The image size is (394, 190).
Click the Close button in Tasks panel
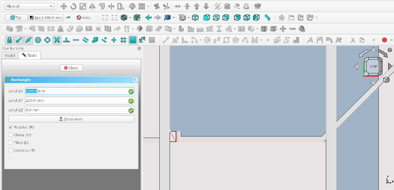point(71,68)
